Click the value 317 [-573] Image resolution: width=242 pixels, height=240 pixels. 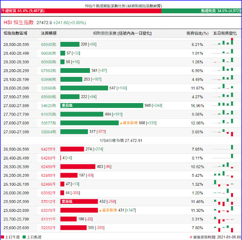(98, 132)
